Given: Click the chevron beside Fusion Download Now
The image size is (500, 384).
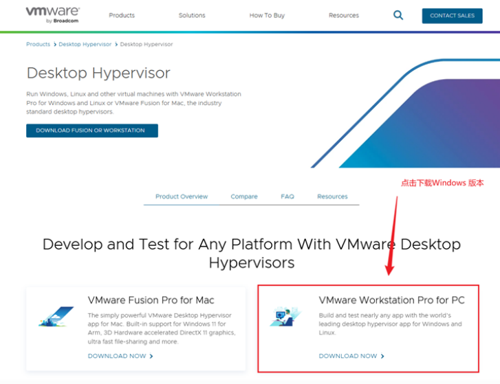Looking at the screenshot, I should click(x=151, y=357).
